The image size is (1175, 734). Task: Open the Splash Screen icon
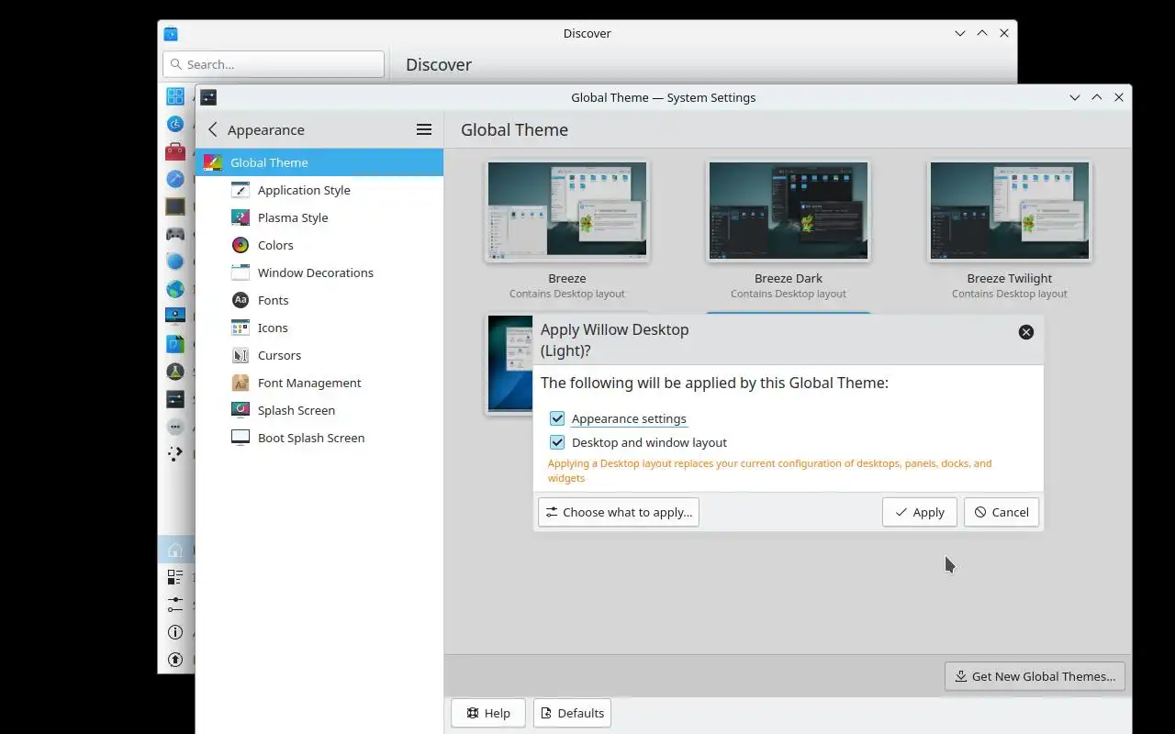241,410
